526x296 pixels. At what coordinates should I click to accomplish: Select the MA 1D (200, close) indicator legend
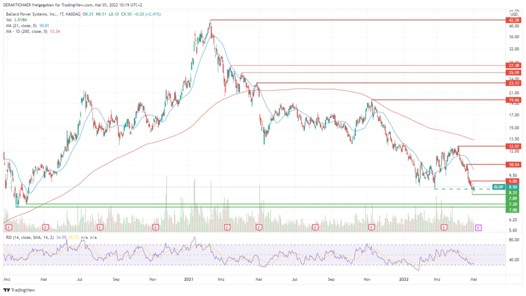coord(32,31)
